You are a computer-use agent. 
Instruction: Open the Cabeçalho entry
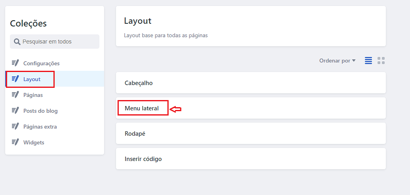tap(251, 83)
